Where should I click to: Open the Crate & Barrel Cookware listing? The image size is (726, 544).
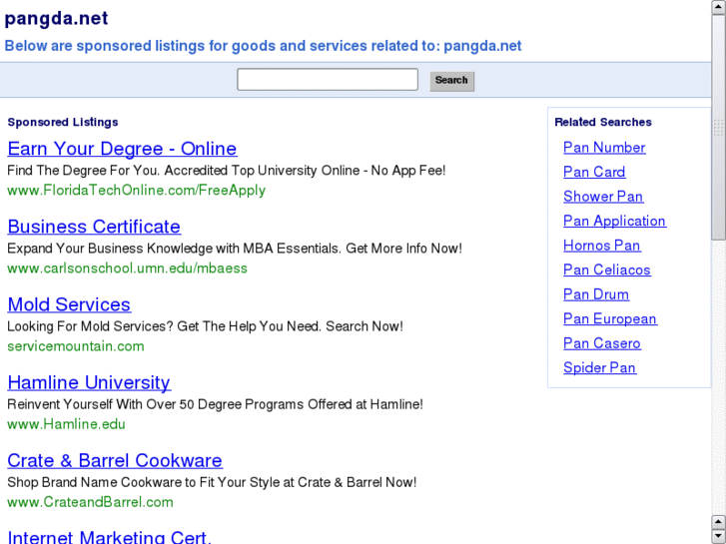click(115, 460)
